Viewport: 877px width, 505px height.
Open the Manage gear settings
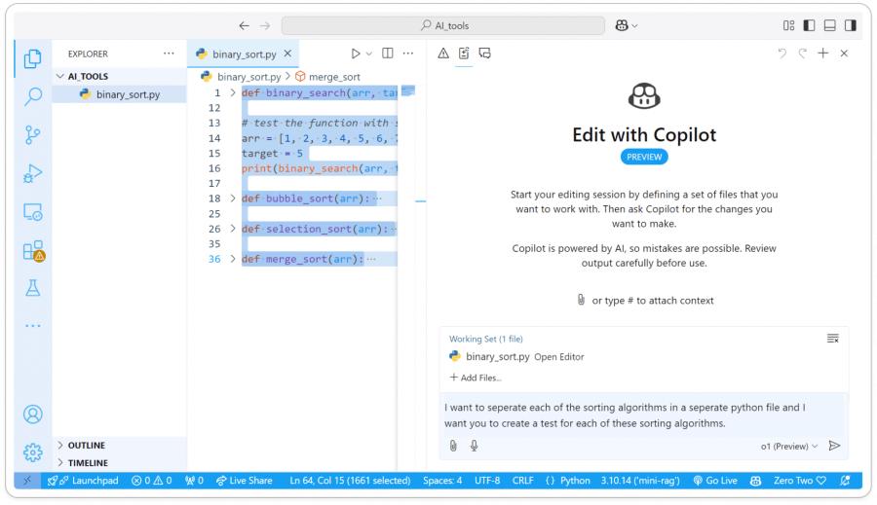click(x=33, y=451)
